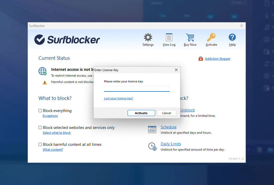Click the Help label in toolbar

tap(232, 45)
